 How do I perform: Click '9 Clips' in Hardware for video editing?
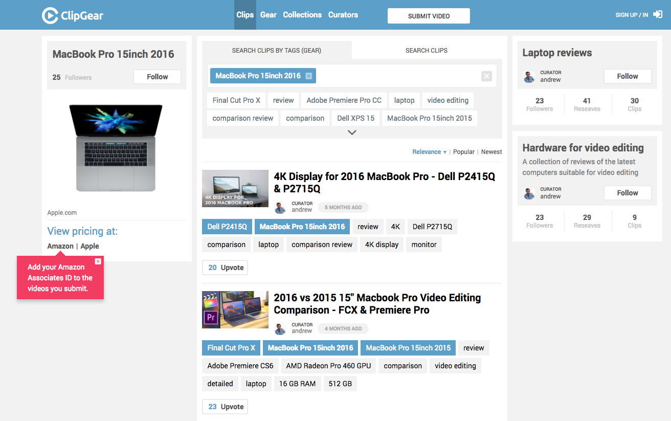pos(634,221)
